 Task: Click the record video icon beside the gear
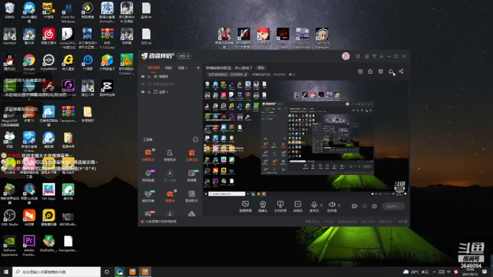click(354, 206)
